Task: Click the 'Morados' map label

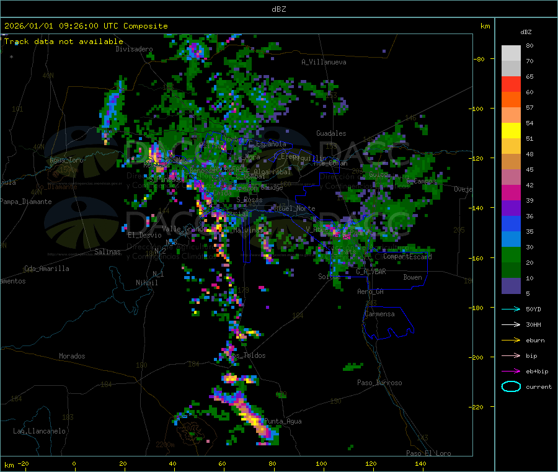Action: click(x=72, y=356)
